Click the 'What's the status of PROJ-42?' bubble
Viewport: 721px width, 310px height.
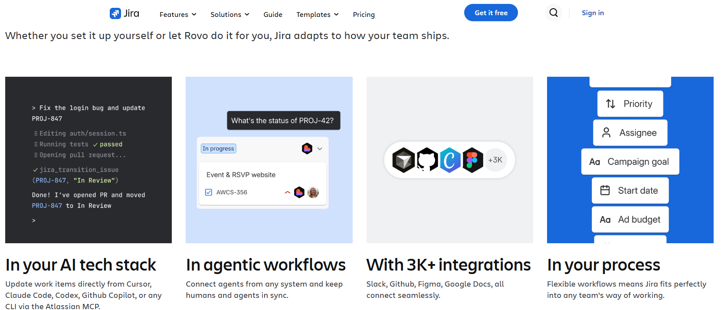284,121
